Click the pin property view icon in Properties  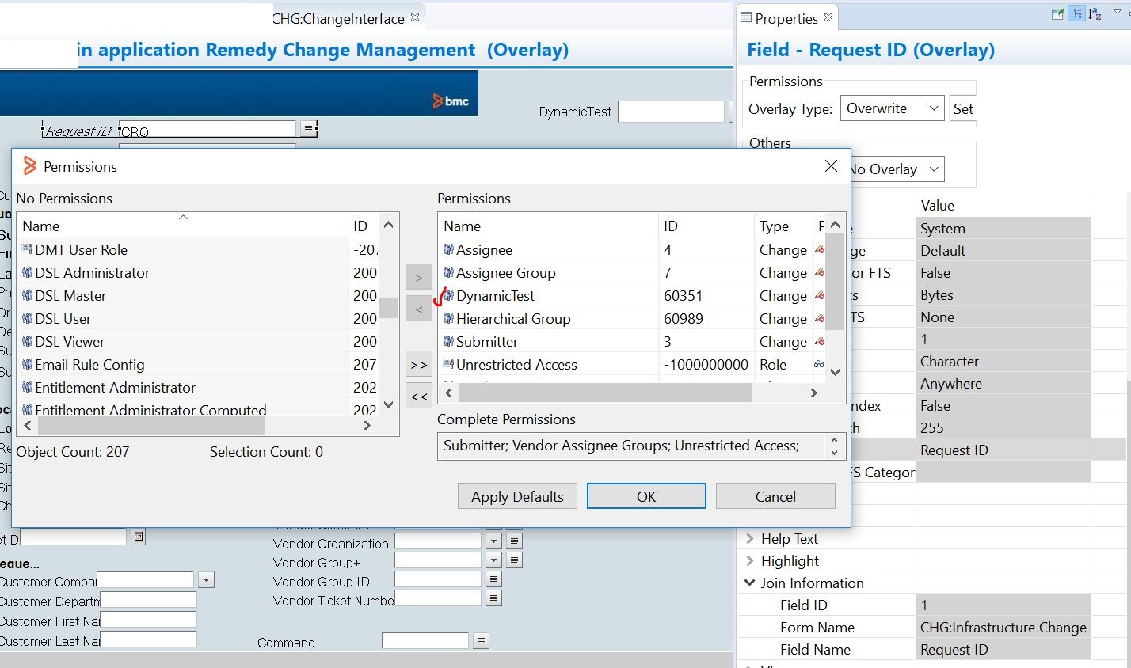[1057, 14]
